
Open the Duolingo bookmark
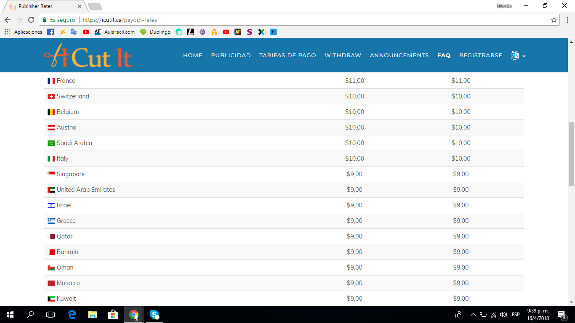tap(159, 32)
